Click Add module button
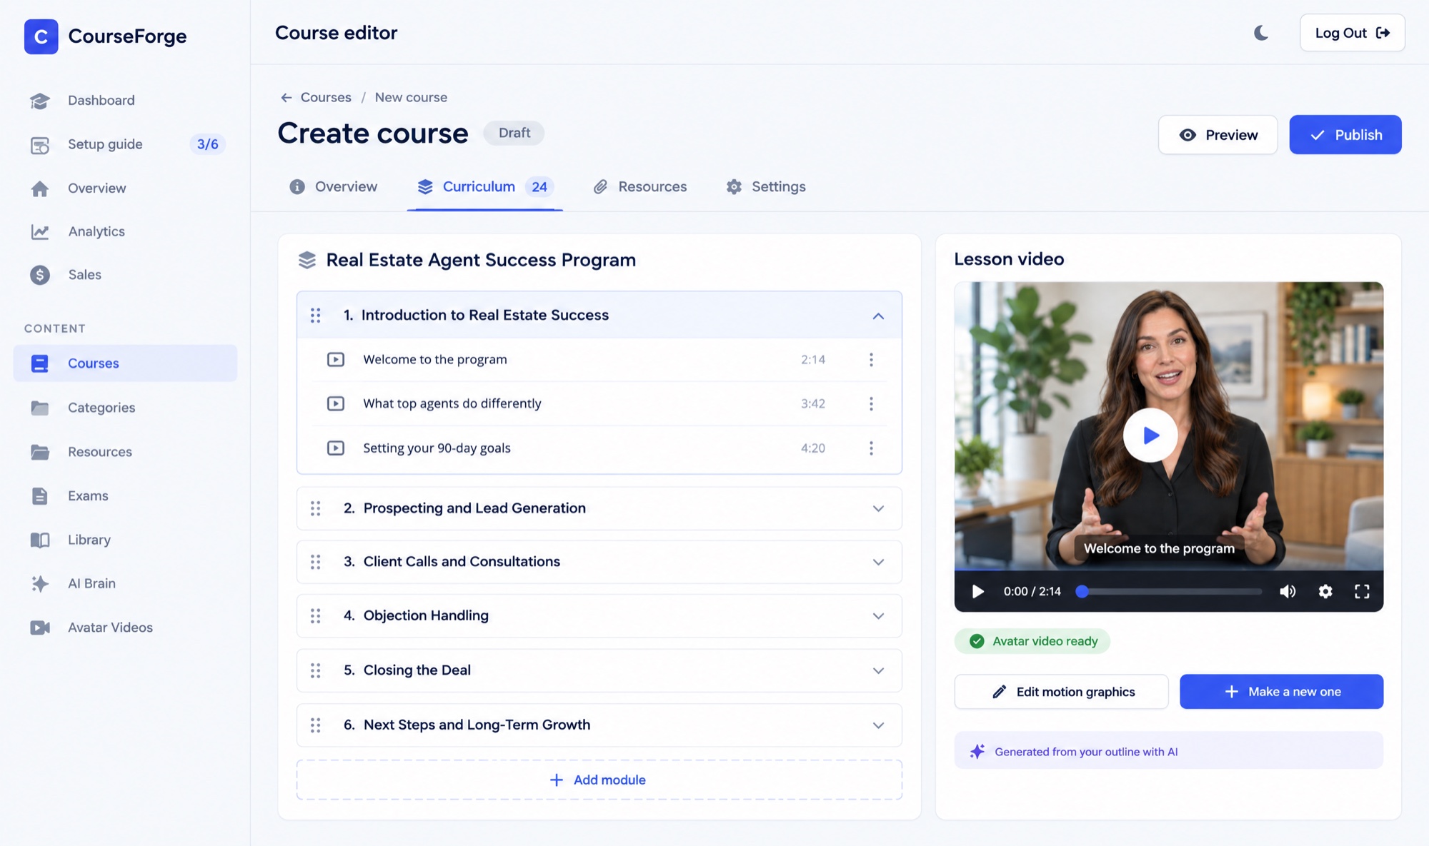The image size is (1429, 846). pyautogui.click(x=599, y=780)
